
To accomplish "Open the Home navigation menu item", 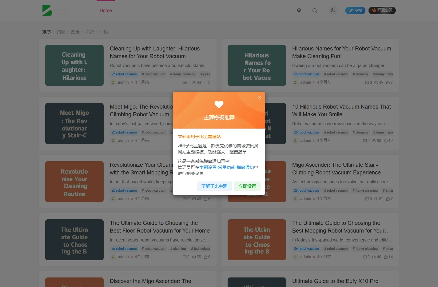I will tap(106, 10).
